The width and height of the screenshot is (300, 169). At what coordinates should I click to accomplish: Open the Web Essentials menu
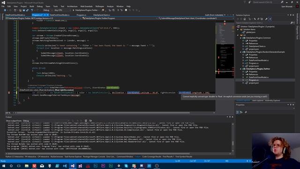[86, 6]
